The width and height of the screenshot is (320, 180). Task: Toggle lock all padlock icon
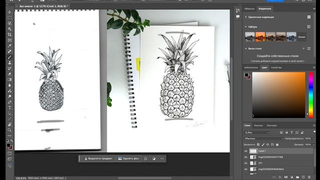[277, 144]
